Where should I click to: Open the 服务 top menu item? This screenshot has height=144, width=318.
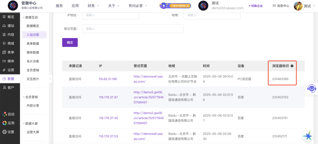pyautogui.click(x=59, y=6)
